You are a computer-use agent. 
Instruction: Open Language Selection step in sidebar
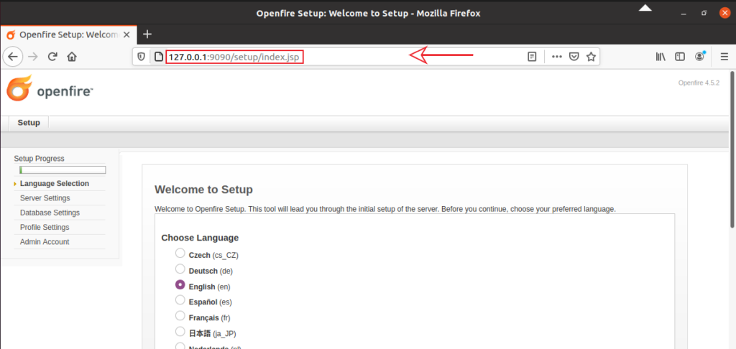55,183
